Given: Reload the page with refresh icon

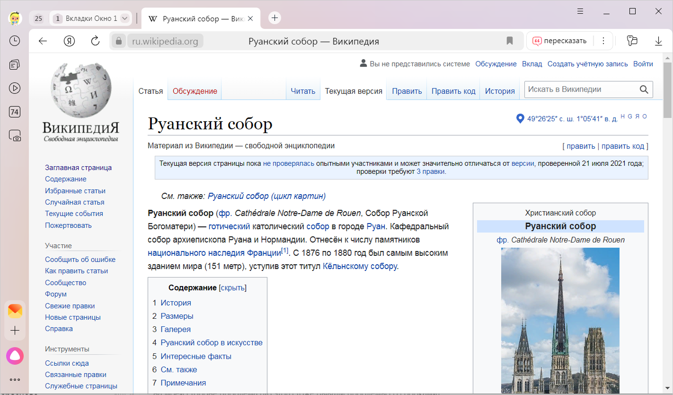Looking at the screenshot, I should pos(95,41).
